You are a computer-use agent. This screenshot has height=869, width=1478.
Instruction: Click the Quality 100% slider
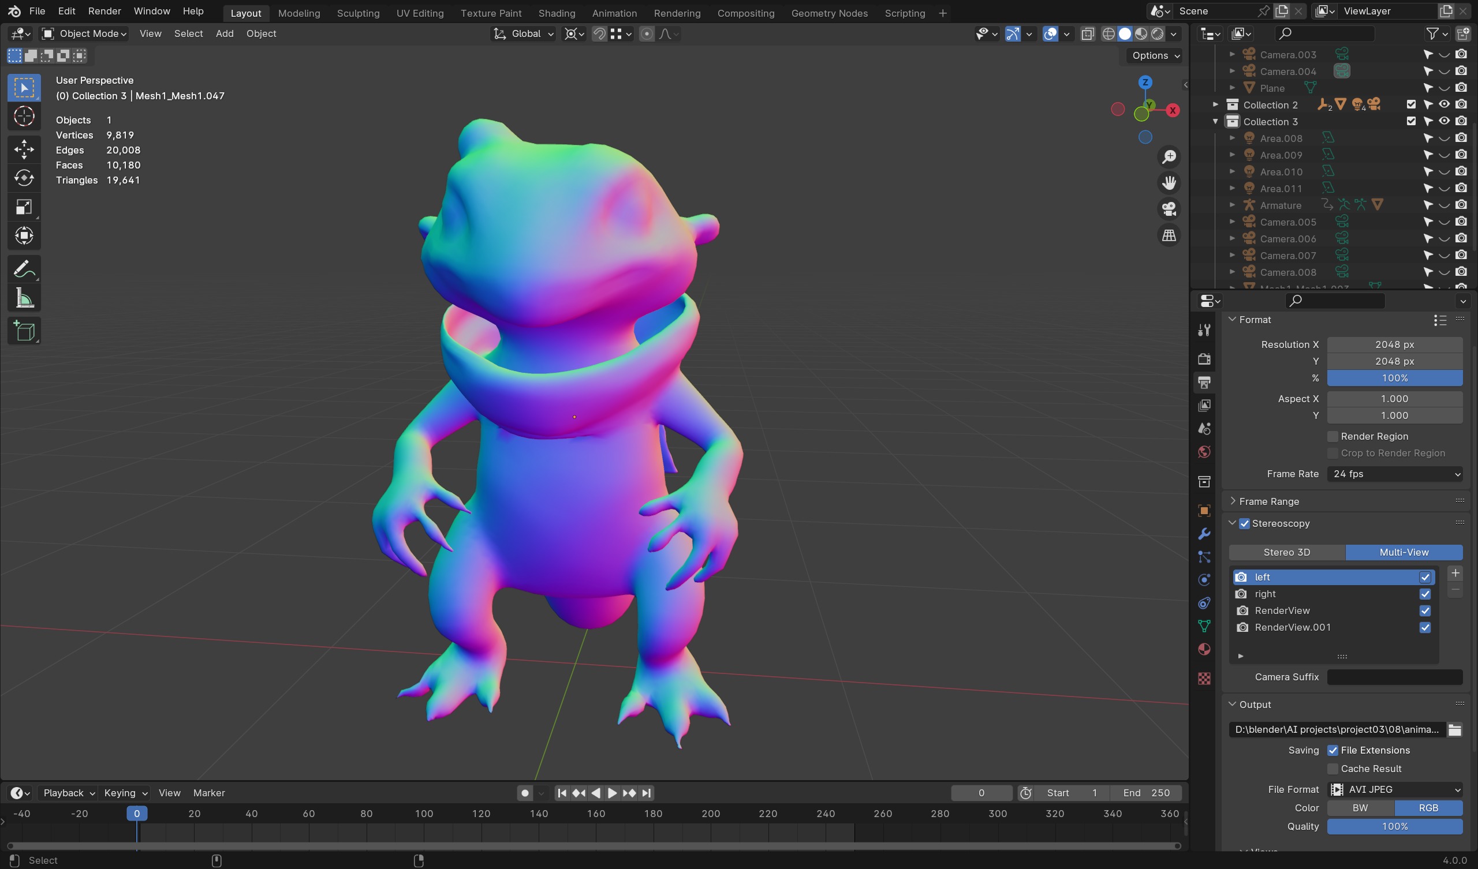(x=1395, y=827)
